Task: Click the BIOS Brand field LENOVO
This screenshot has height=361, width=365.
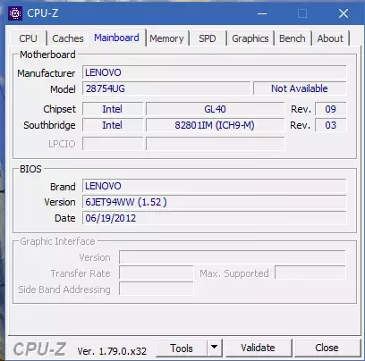Action: tap(214, 186)
